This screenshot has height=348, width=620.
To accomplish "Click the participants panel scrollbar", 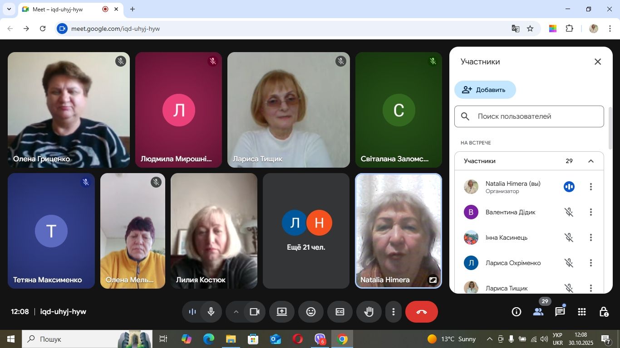I will tap(610, 129).
